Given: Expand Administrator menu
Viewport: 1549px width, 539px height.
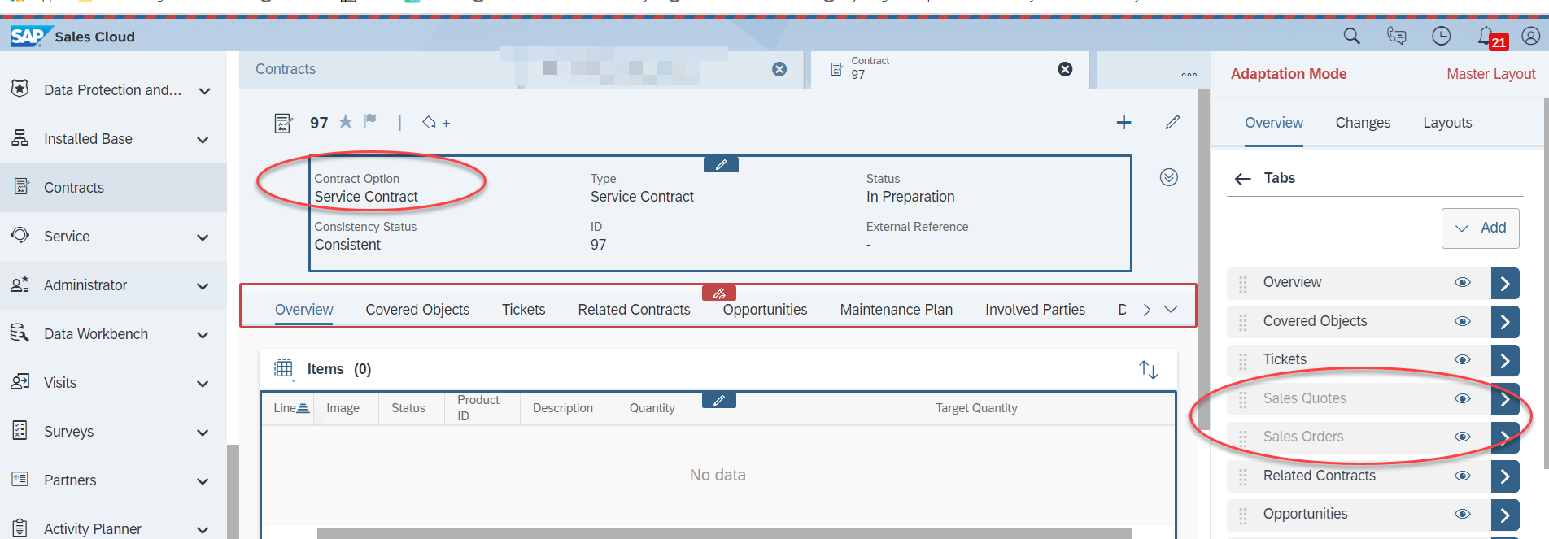Looking at the screenshot, I should click(x=203, y=286).
